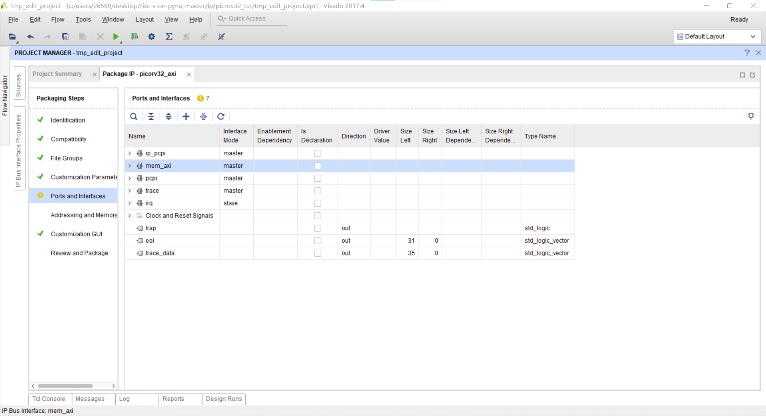The image size is (766, 416).
Task: Go to the Identification packaging step
Action: [68, 120]
